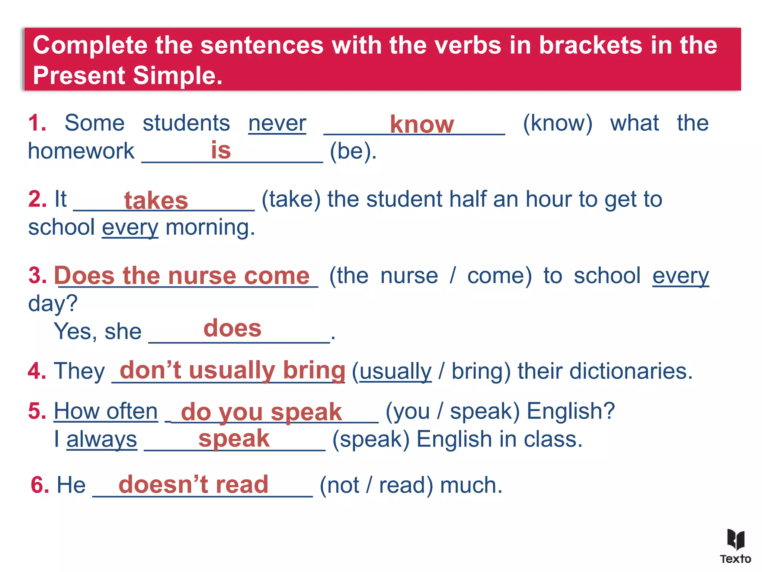Click the blank filled with "know"

click(x=422, y=124)
